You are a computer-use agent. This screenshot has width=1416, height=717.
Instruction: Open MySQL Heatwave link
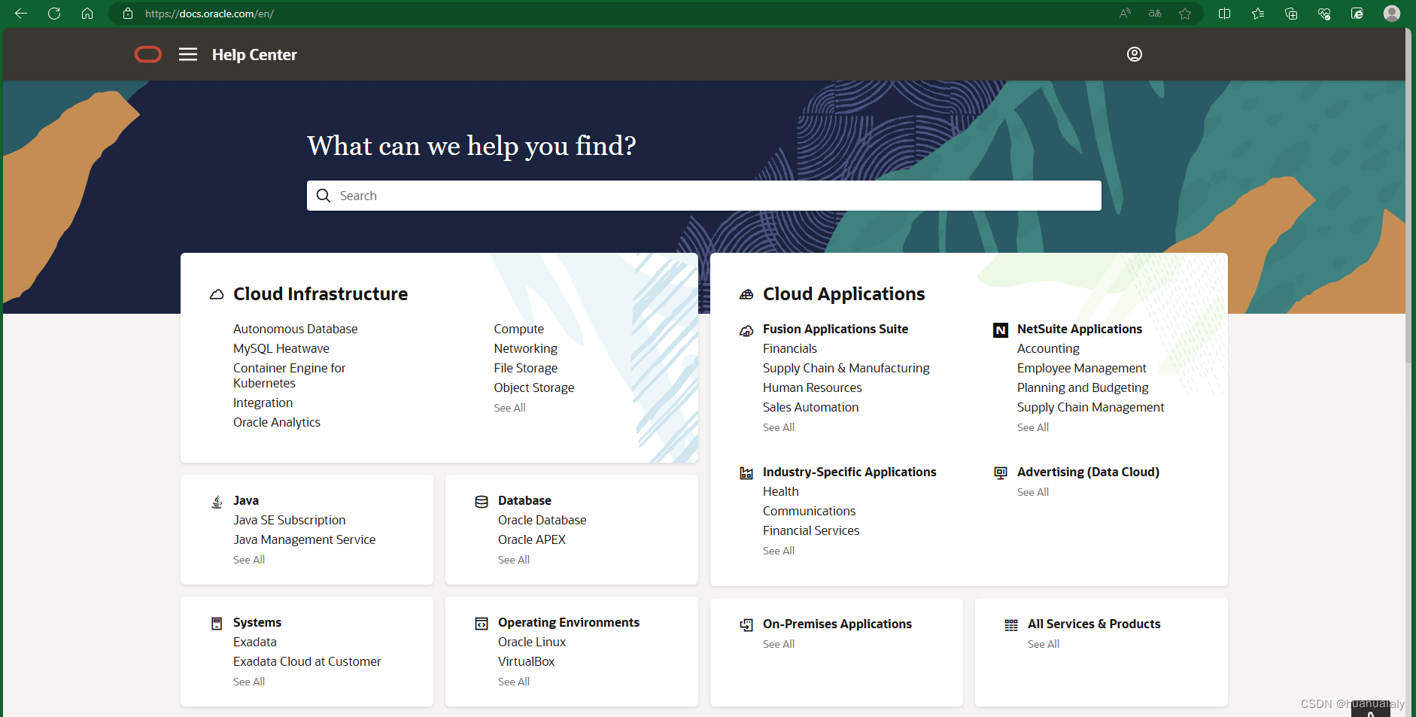pyautogui.click(x=281, y=348)
